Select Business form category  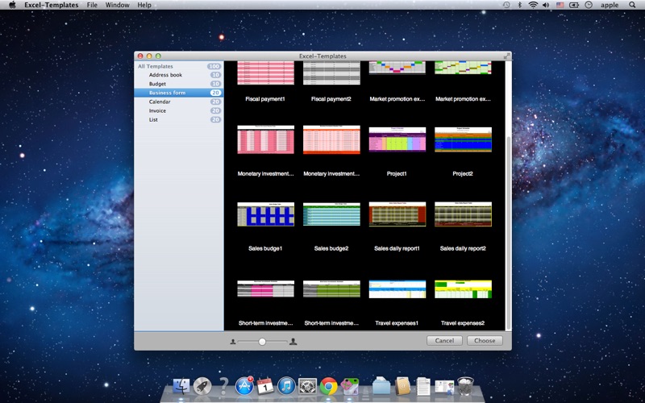point(179,93)
